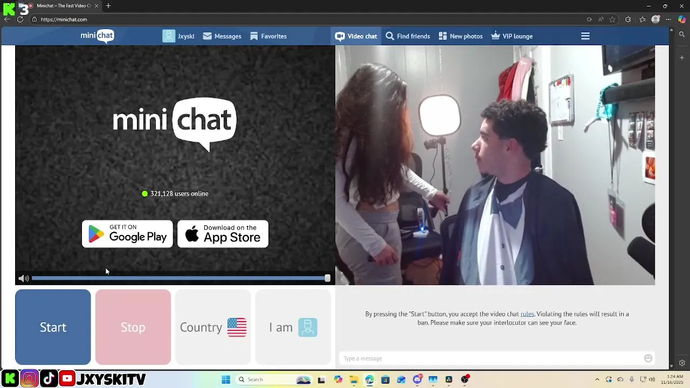Open File Explorer from the taskbar
This screenshot has height=388, width=690.
pyautogui.click(x=354, y=379)
